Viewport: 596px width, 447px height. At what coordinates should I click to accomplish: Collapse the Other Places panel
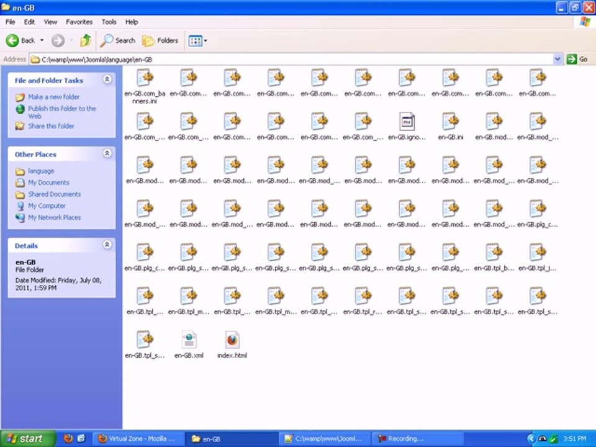click(x=107, y=153)
